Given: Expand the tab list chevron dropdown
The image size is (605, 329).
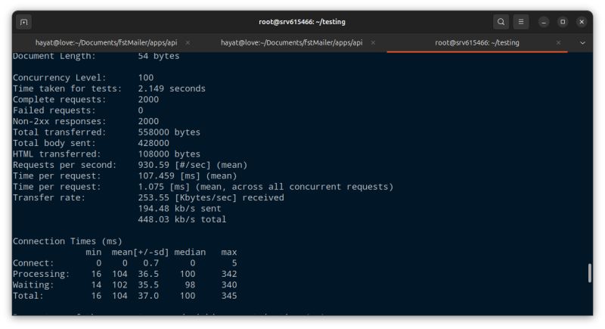Looking at the screenshot, I should pyautogui.click(x=582, y=43).
